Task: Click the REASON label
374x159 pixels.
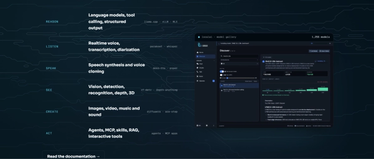Action: (52, 22)
